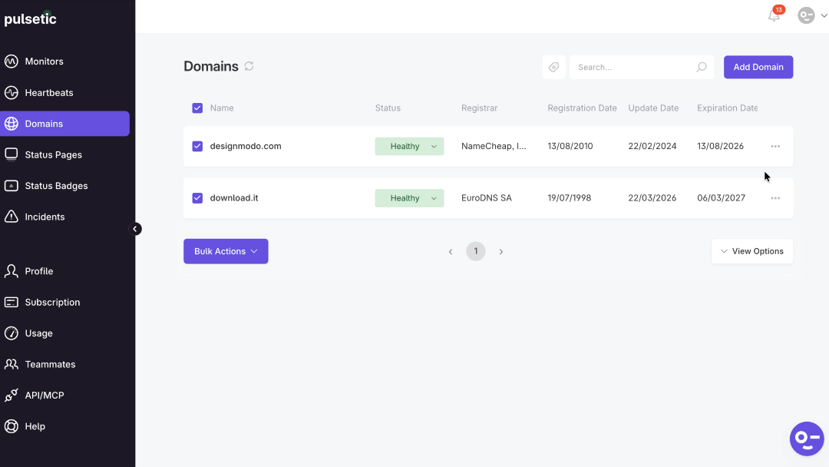Click the search magnifier icon
Viewport: 829px width, 467px height.
point(701,67)
